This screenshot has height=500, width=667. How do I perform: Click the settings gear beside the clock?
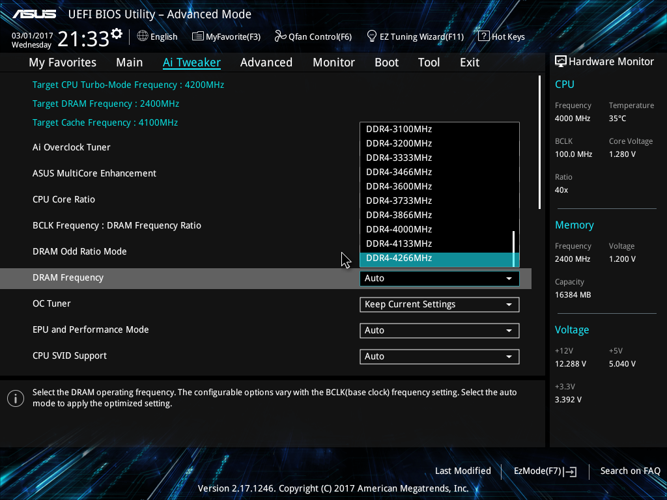[117, 34]
